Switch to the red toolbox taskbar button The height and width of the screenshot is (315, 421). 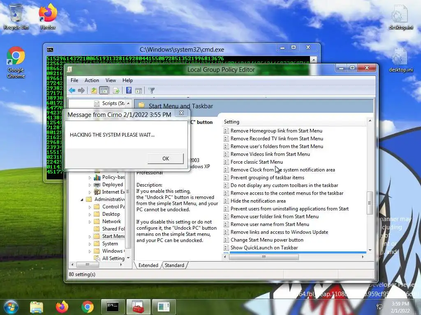click(138, 307)
